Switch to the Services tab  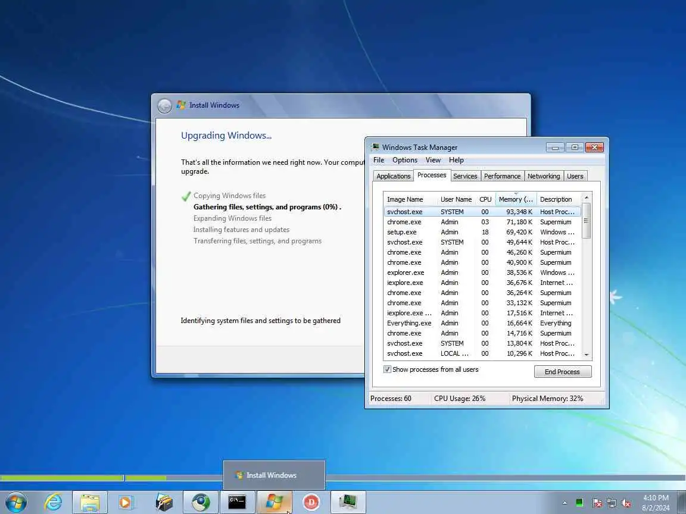point(465,175)
